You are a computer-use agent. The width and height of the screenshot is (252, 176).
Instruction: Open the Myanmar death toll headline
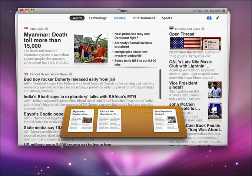[46, 40]
